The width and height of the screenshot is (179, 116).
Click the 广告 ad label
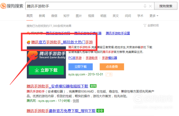[109, 74]
